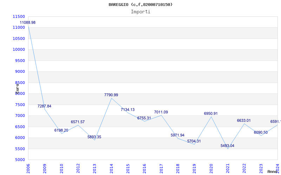Click x-axis year 2017
This screenshot has width=281, height=175.
[161, 169]
